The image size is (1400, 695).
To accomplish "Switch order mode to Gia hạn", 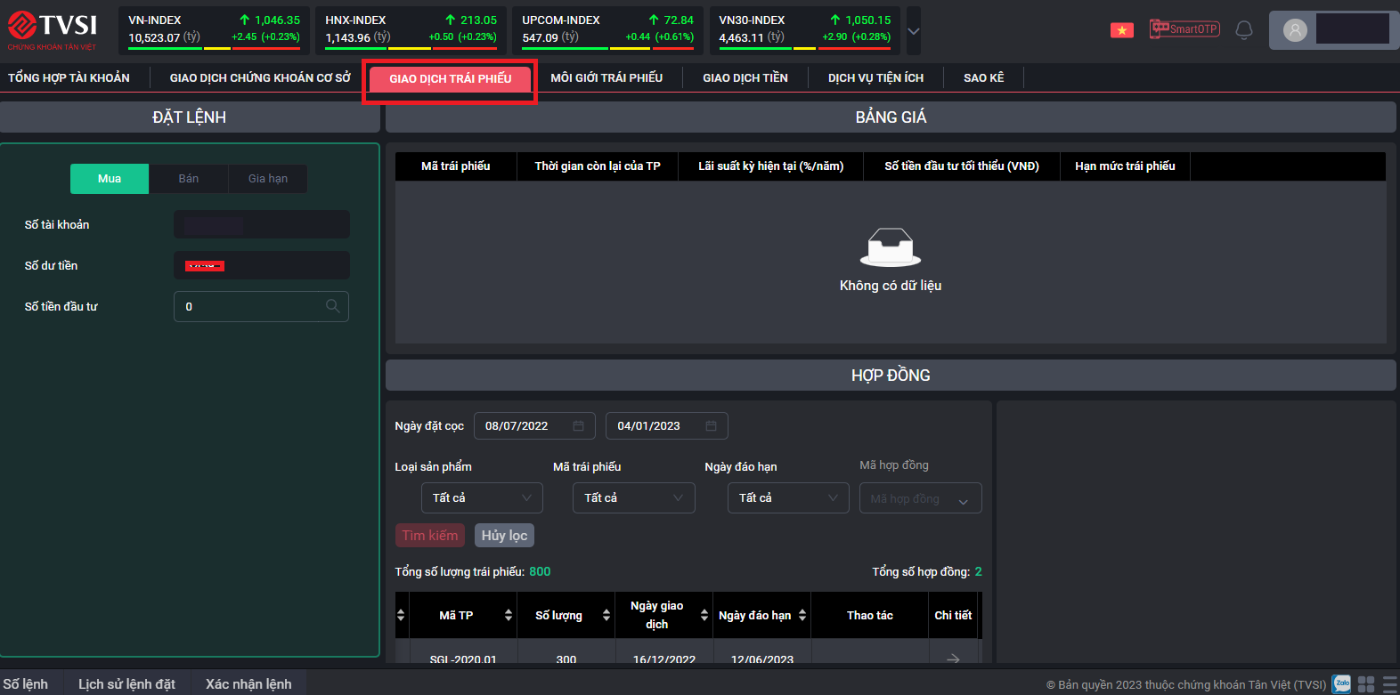I will [x=268, y=179].
